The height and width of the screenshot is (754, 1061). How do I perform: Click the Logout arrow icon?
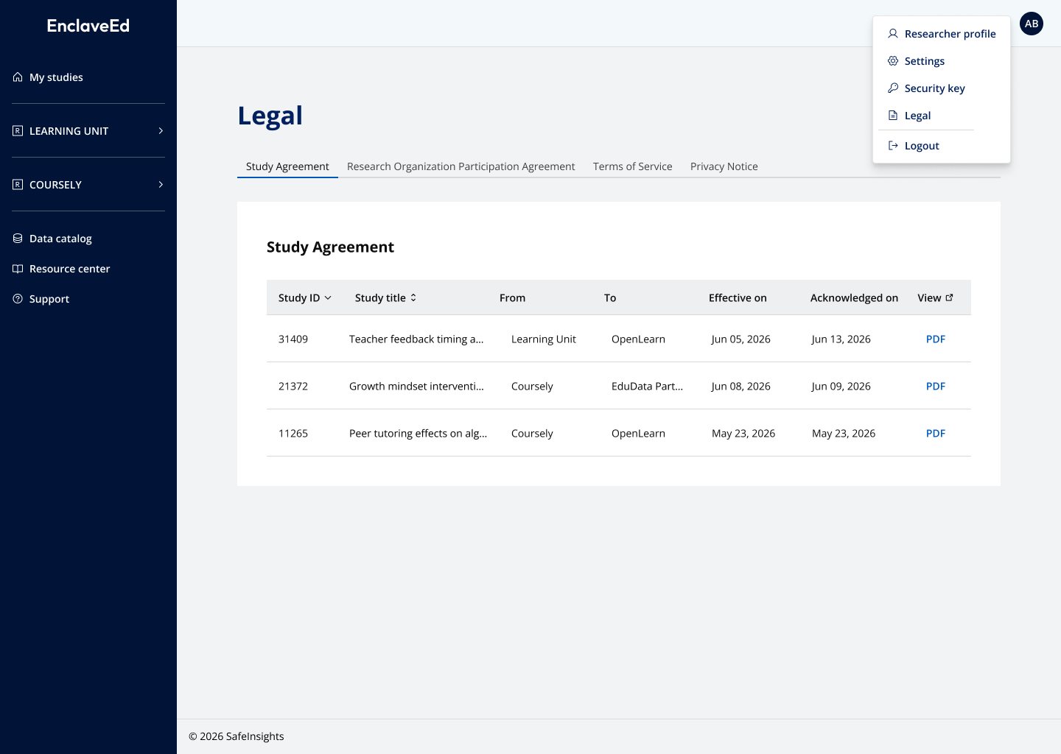pos(893,146)
